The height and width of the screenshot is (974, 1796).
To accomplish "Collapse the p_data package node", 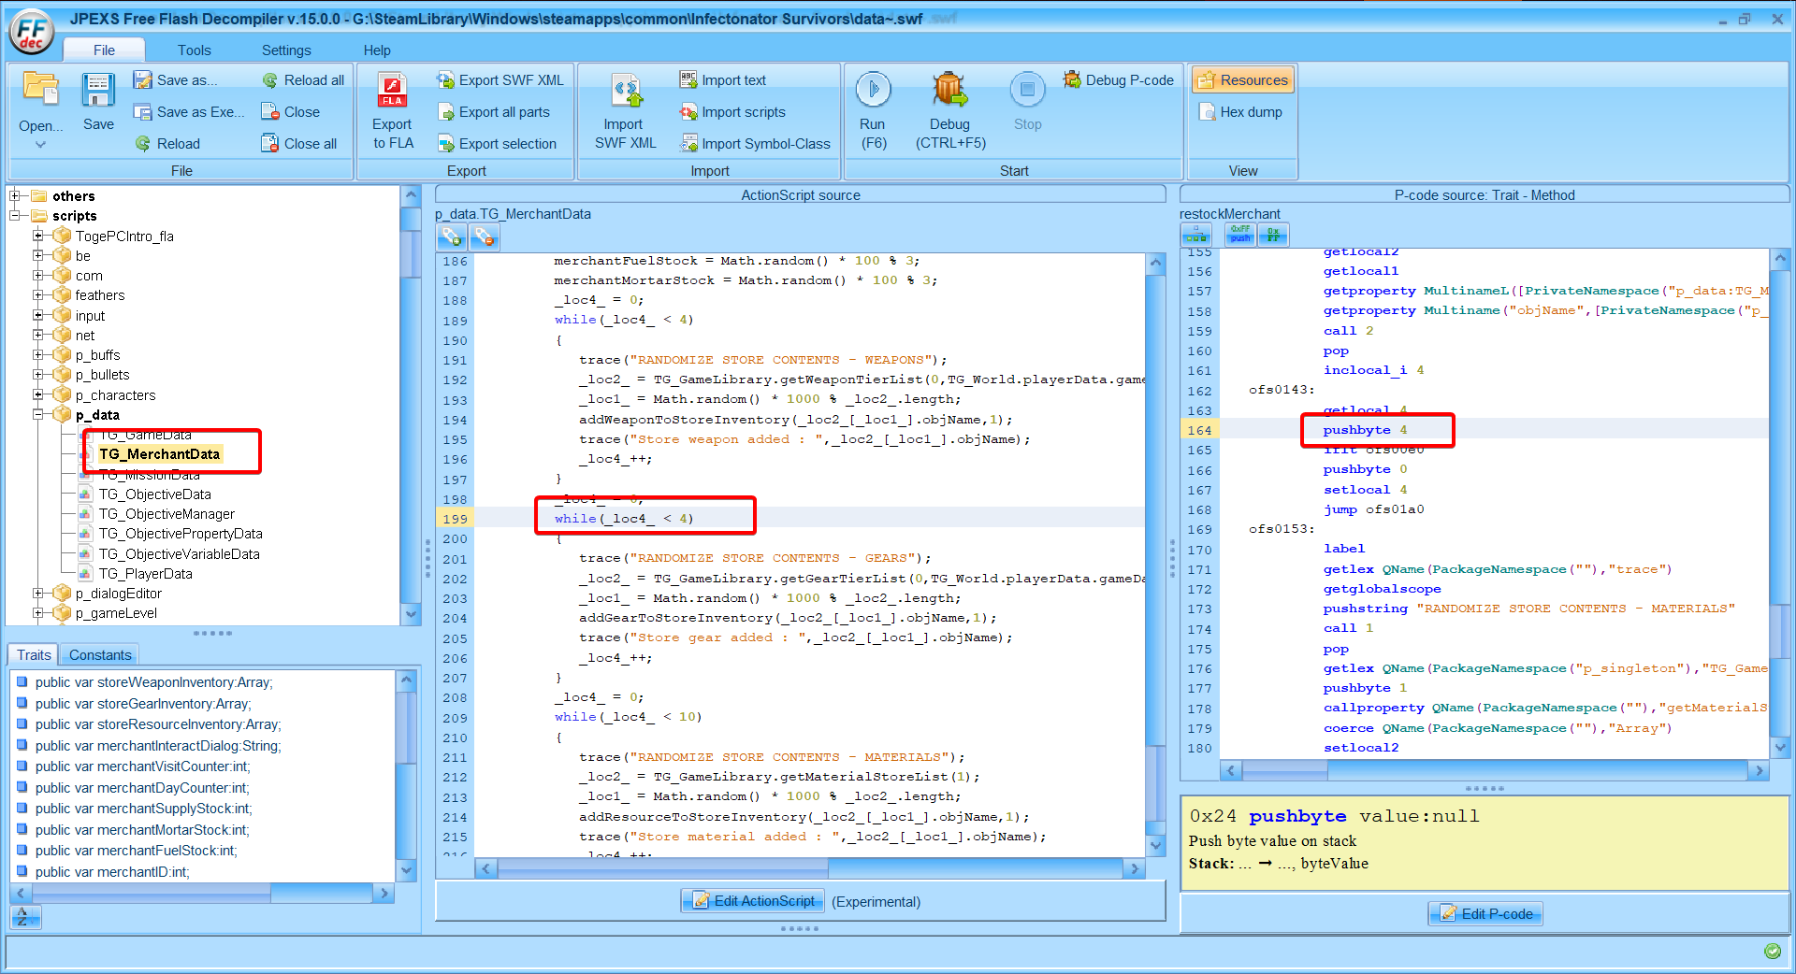I will [38, 414].
